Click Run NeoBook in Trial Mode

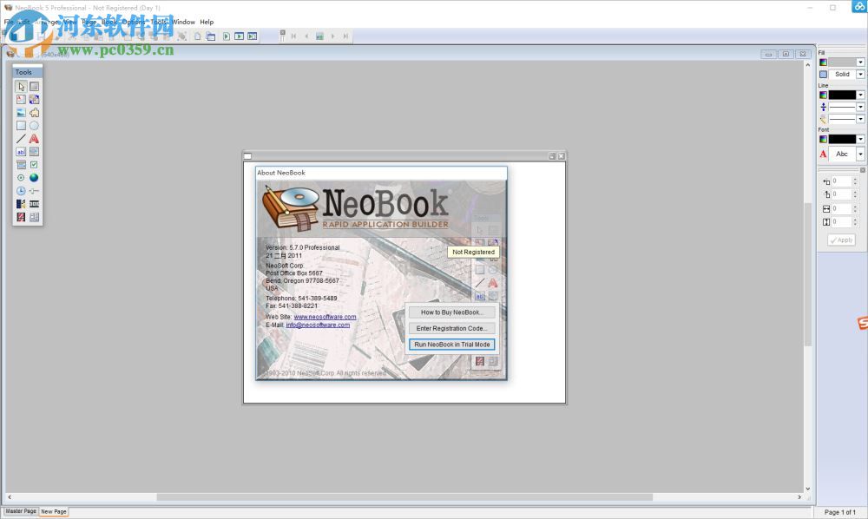click(x=451, y=345)
